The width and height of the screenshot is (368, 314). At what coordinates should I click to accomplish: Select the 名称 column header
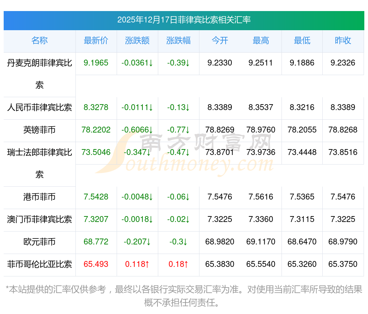coord(39,40)
